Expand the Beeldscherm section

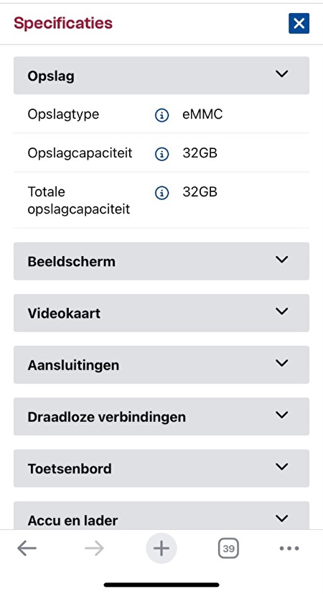(x=161, y=261)
